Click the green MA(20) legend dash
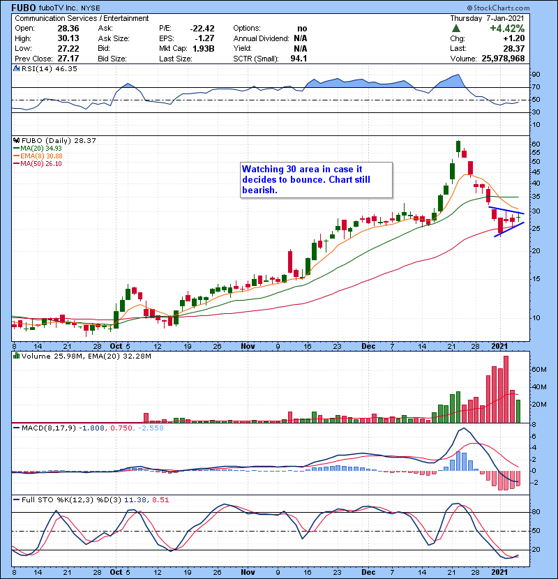Screen dimensions: 558x579 pyautogui.click(x=16, y=149)
